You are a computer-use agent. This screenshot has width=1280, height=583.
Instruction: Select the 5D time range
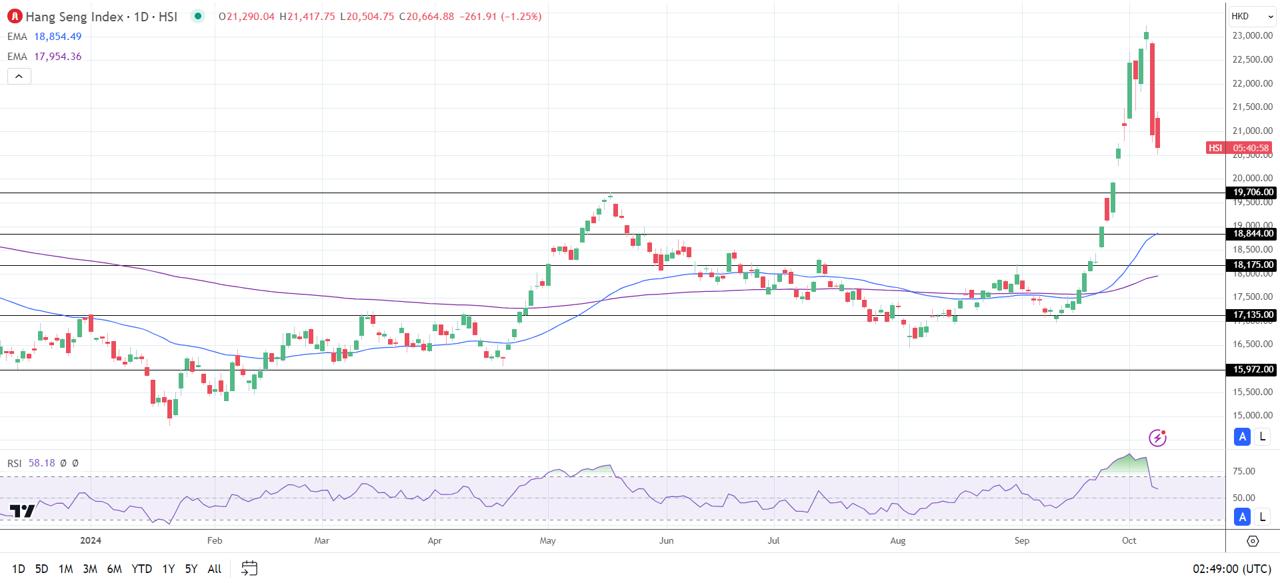[41, 569]
